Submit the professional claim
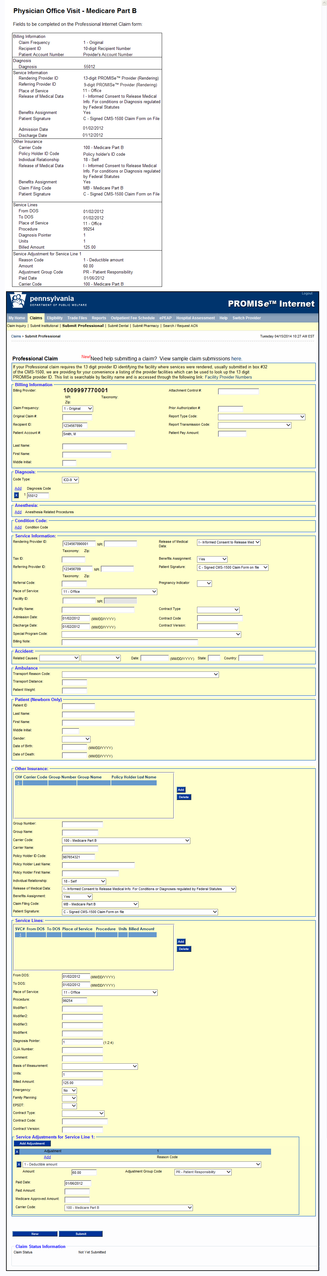The width and height of the screenshot is (327, 1276). pos(81,1234)
